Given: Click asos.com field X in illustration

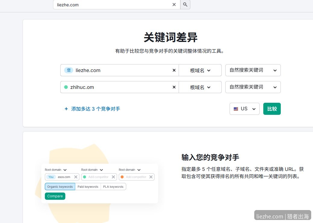Looking at the screenshot, I should 76,177.
